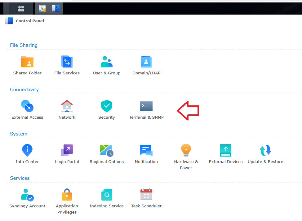Open User & Group settings
Viewport: 302px width, 221px height.
107,62
